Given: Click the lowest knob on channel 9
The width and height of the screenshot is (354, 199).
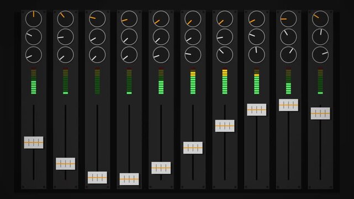Looking at the screenshot, I should point(288,55).
